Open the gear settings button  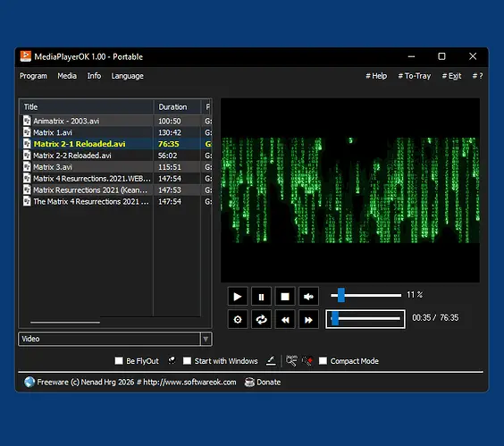pyautogui.click(x=238, y=320)
